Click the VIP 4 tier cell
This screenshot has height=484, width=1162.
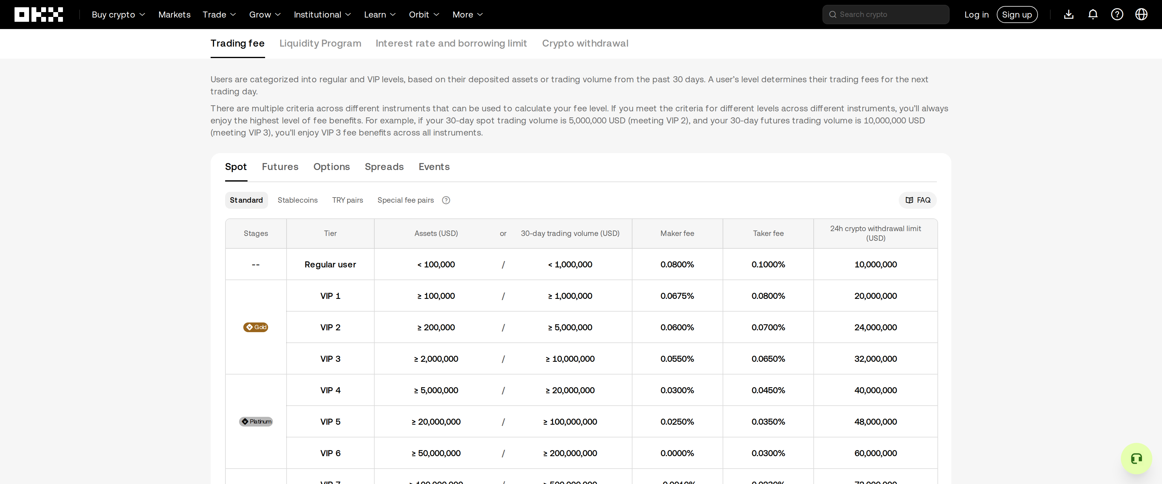[330, 390]
